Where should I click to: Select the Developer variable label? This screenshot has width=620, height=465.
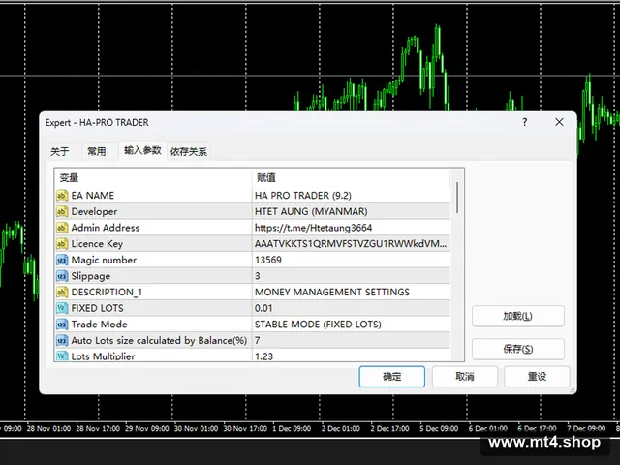pos(94,212)
